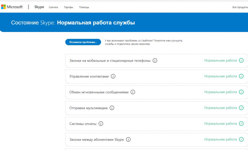Click green checkmark in Отправка мультимедиа row
The image size is (248, 150).
pos(241,108)
